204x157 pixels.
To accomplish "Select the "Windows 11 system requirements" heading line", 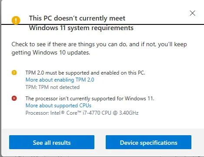I will tap(81, 28).
